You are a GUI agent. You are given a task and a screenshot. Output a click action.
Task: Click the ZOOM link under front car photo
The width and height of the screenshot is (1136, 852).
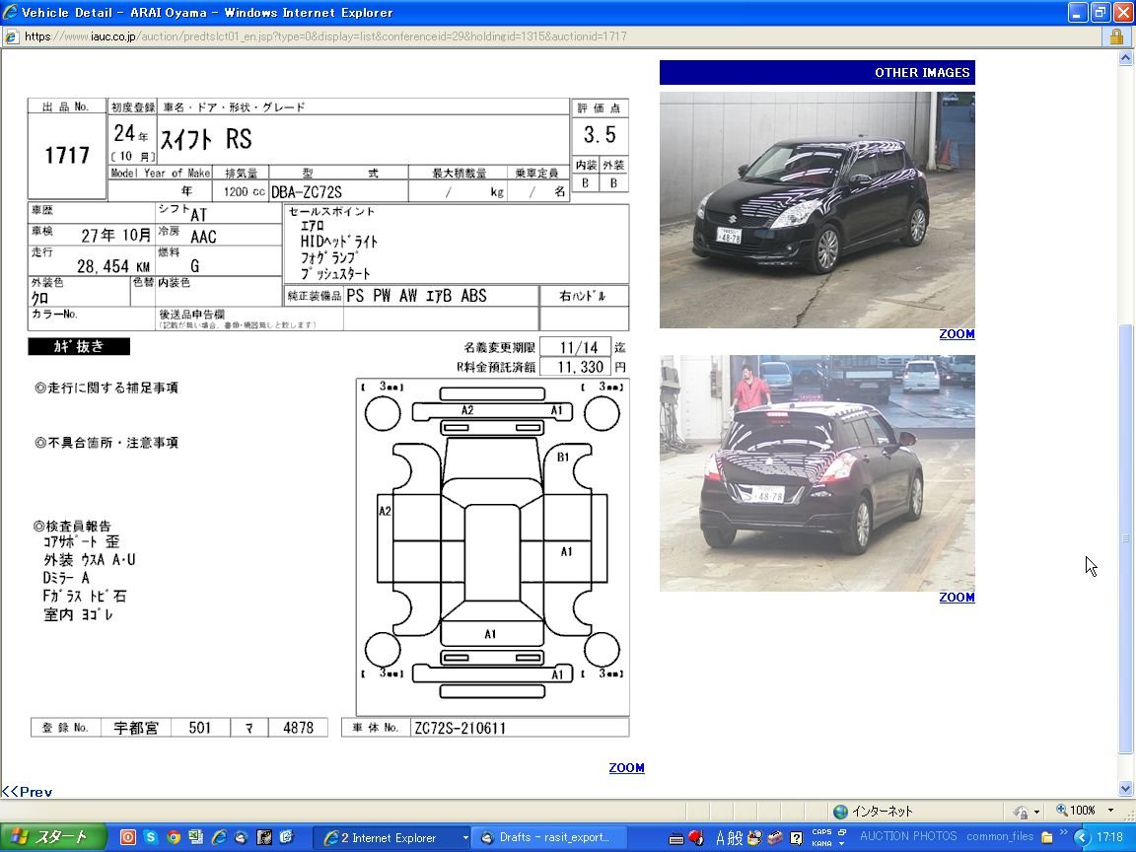coord(957,334)
